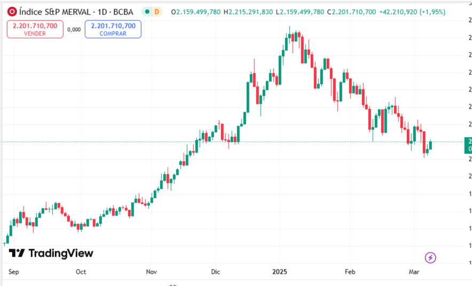Click the Nov label on time axis
Viewport: 472px width, 286px height.
pos(152,272)
